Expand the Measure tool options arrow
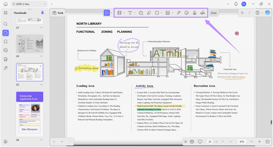 (x=172, y=13)
